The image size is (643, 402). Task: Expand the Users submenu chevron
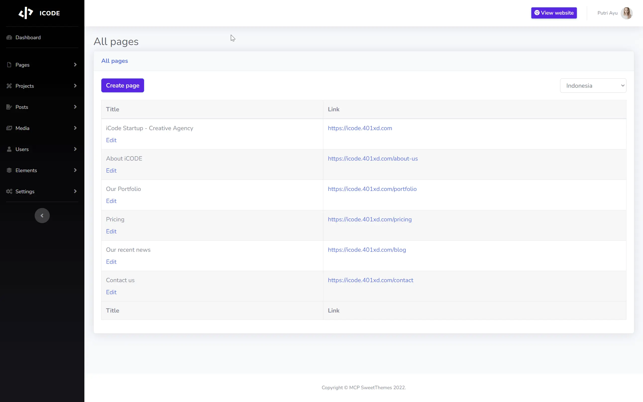click(75, 149)
